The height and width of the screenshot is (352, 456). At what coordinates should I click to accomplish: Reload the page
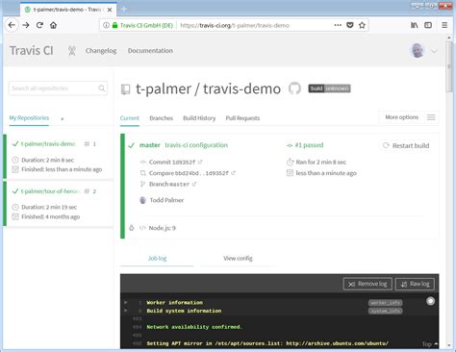click(x=39, y=25)
